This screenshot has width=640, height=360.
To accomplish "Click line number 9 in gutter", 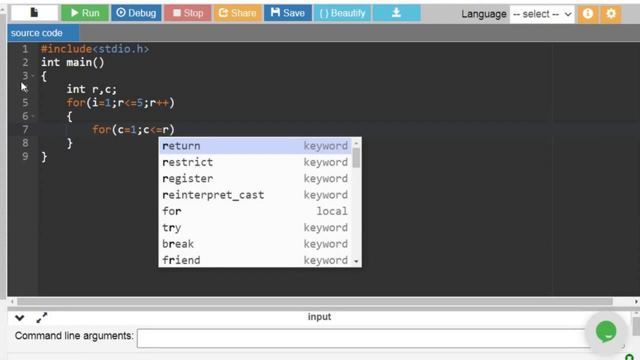I will coord(25,156).
